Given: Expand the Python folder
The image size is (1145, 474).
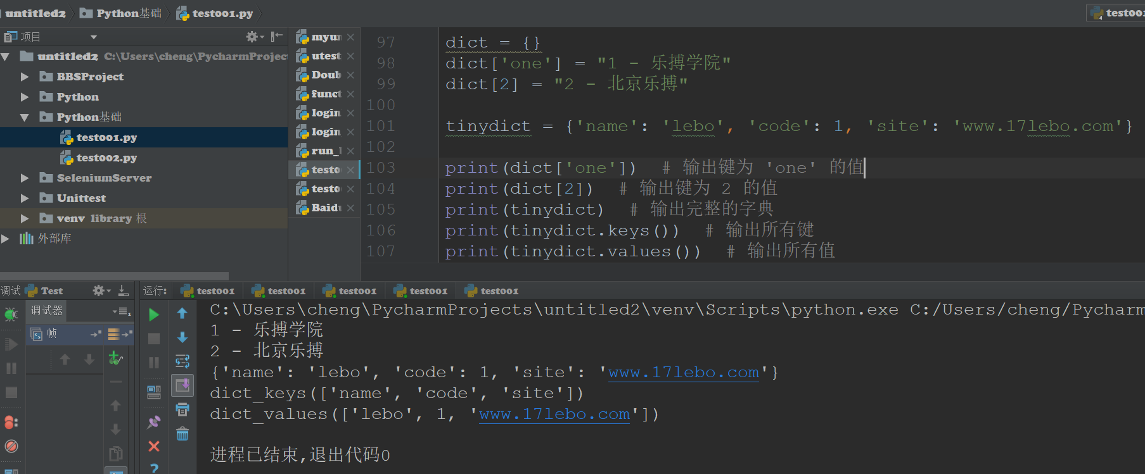Looking at the screenshot, I should tap(25, 97).
